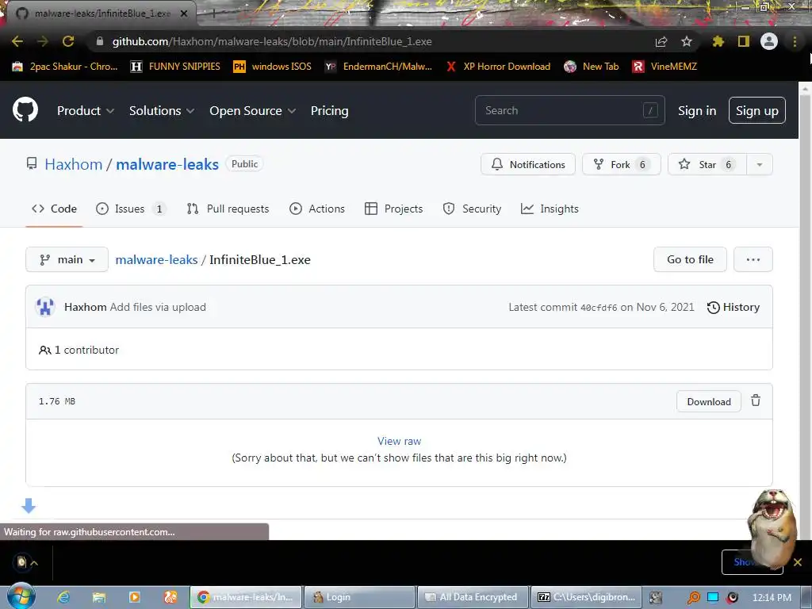Image resolution: width=812 pixels, height=609 pixels.
Task: Expand the Product menu
Action: (86, 111)
